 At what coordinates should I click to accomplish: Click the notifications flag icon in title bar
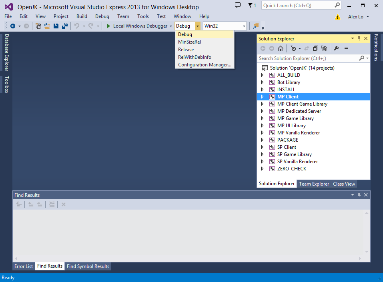pos(251,6)
